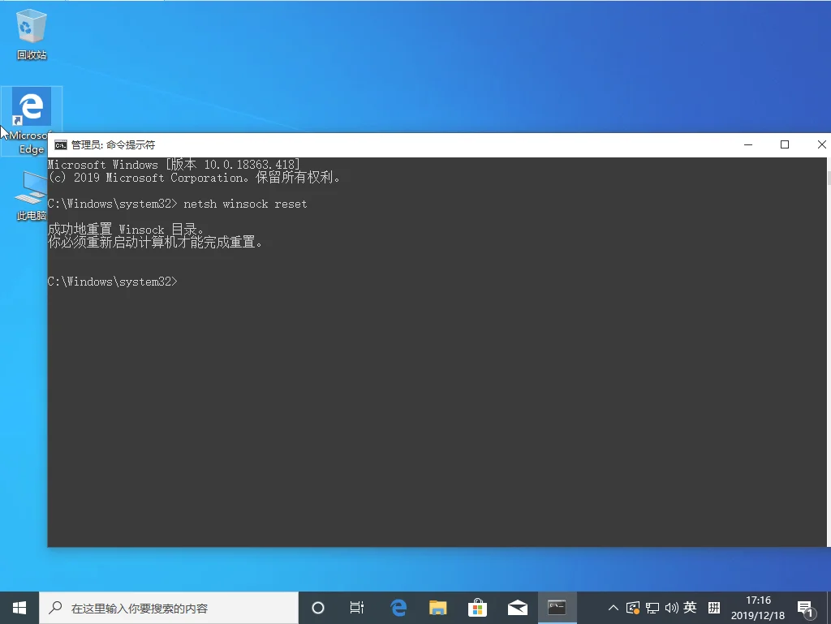The width and height of the screenshot is (831, 624).
Task: Open Task View from the taskbar
Action: pos(356,608)
